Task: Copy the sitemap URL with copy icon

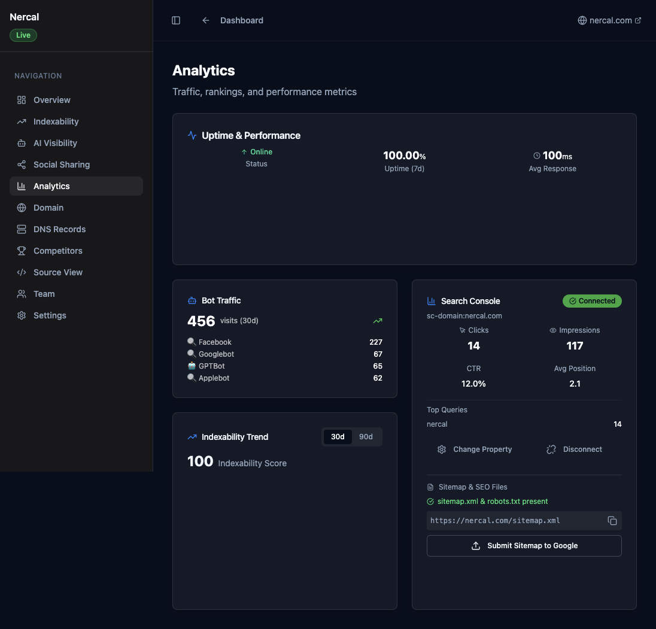Action: (612, 521)
